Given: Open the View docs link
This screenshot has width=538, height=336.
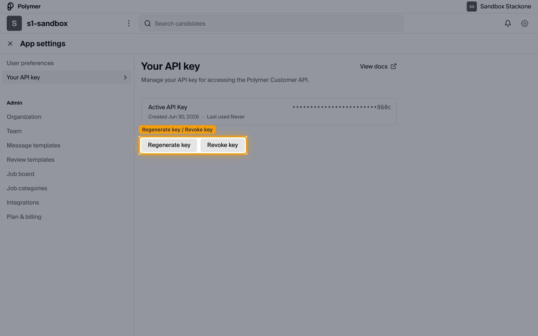Looking at the screenshot, I should click(x=378, y=66).
